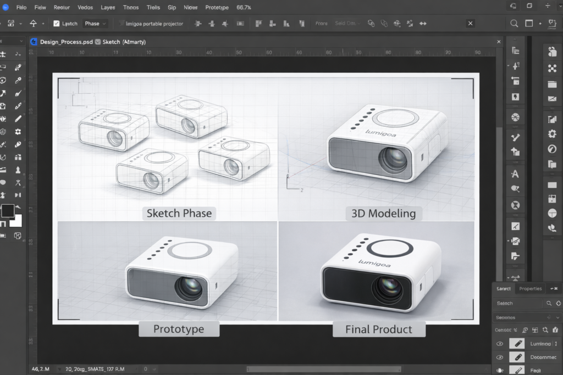This screenshot has height=375, width=563.
Task: Click the gear icon in far-right panel column
Action: pos(552,134)
